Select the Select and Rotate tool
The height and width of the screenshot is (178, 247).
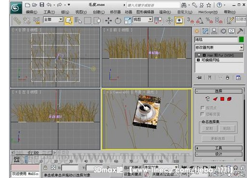[118, 21]
